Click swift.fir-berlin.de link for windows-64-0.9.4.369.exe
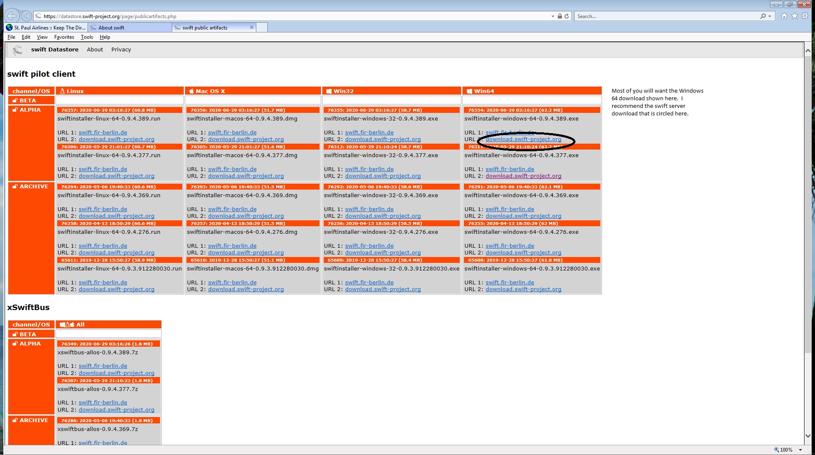Viewport: 815px width, 455px height. 510,209
